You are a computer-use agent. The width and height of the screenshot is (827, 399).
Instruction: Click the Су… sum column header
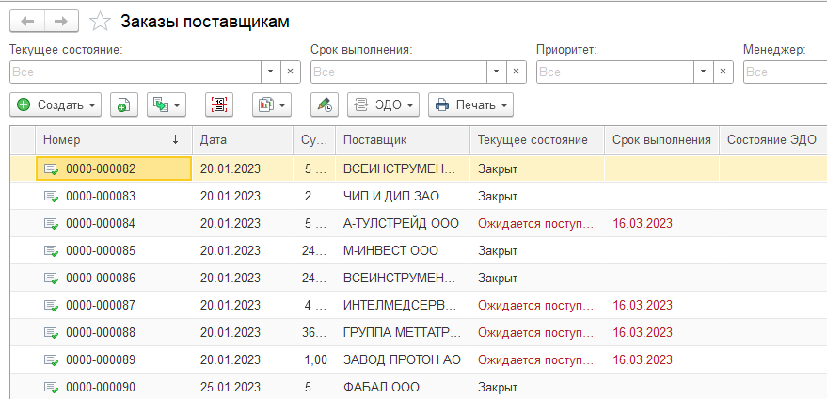[314, 140]
